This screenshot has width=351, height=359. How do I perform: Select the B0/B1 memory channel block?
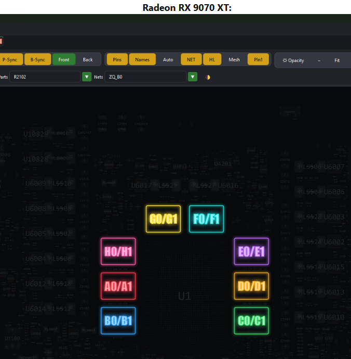tap(118, 321)
